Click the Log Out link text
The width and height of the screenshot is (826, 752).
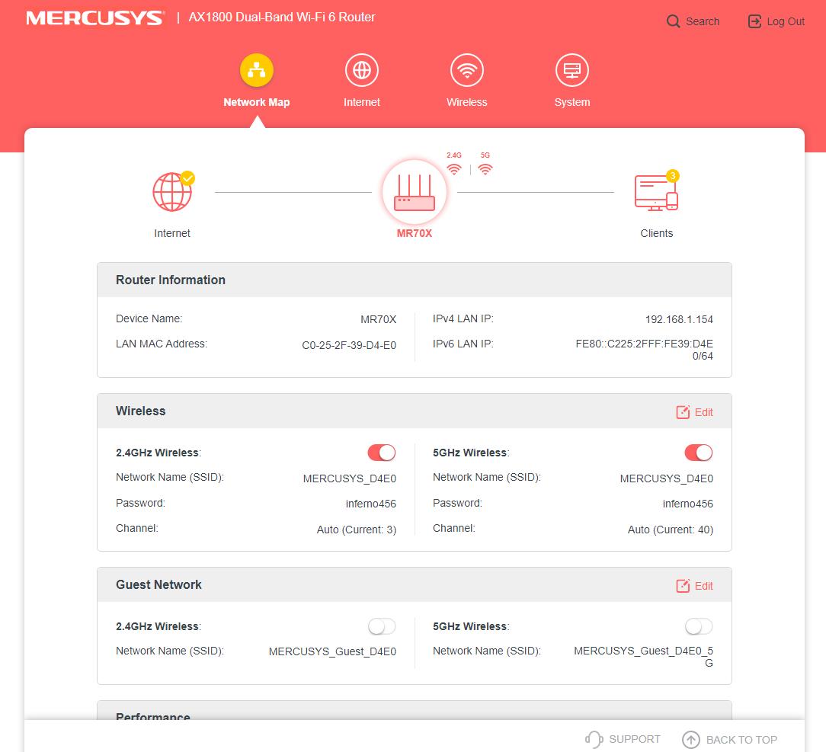(786, 21)
